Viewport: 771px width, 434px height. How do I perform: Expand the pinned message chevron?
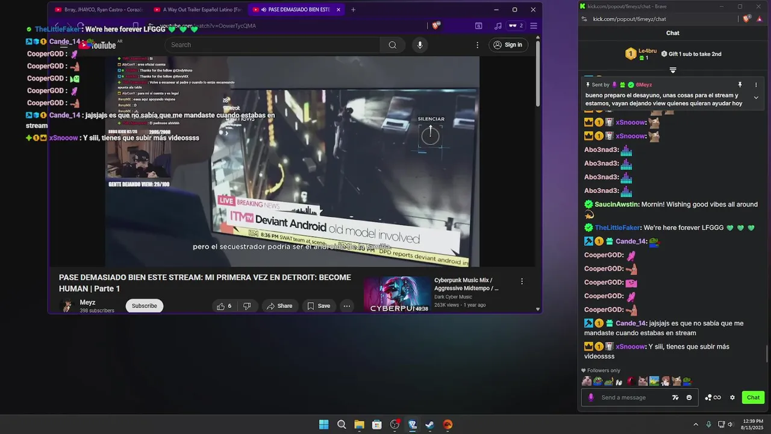pos(756,98)
